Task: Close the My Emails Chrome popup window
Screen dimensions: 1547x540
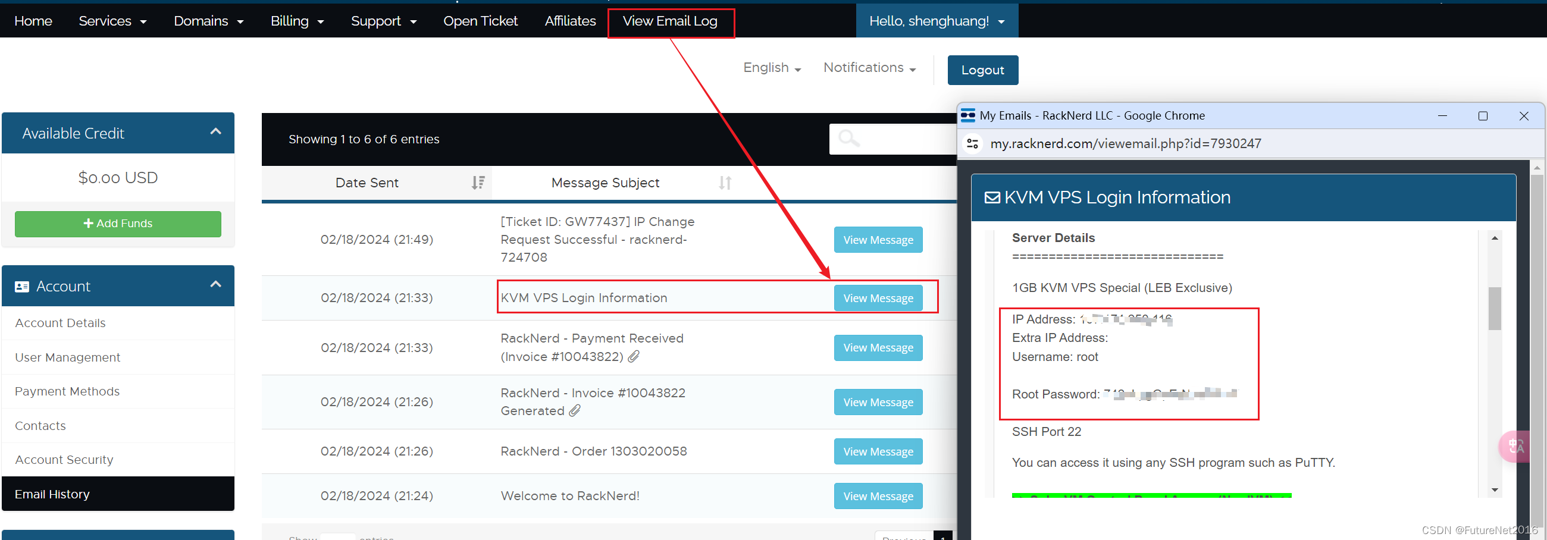Action: [1524, 116]
